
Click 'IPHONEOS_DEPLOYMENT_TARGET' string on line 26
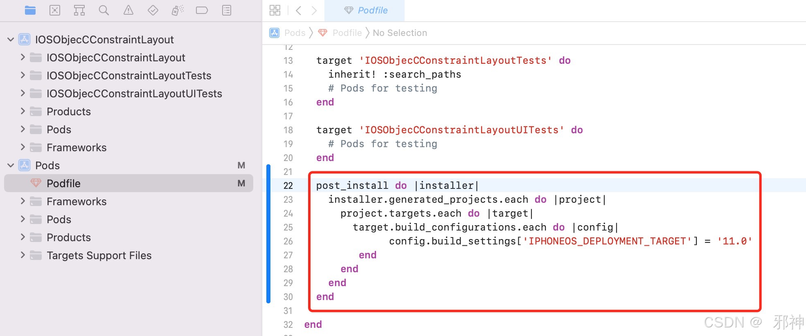click(607, 241)
